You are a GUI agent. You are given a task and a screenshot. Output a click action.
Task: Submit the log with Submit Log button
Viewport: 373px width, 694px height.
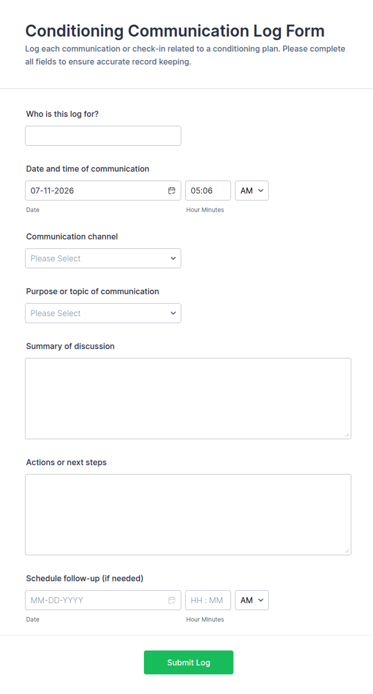point(189,662)
